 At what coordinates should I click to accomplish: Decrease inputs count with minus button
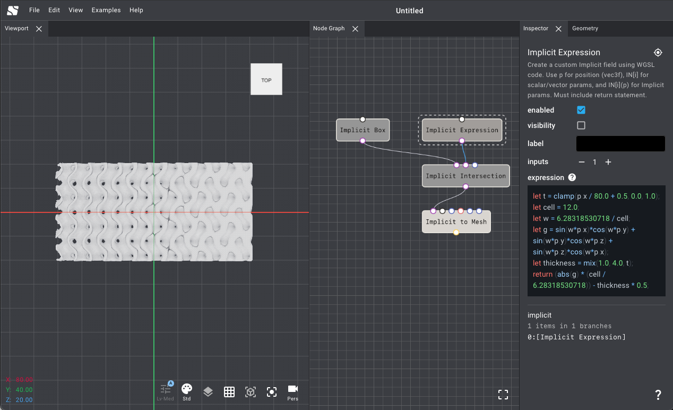point(582,162)
